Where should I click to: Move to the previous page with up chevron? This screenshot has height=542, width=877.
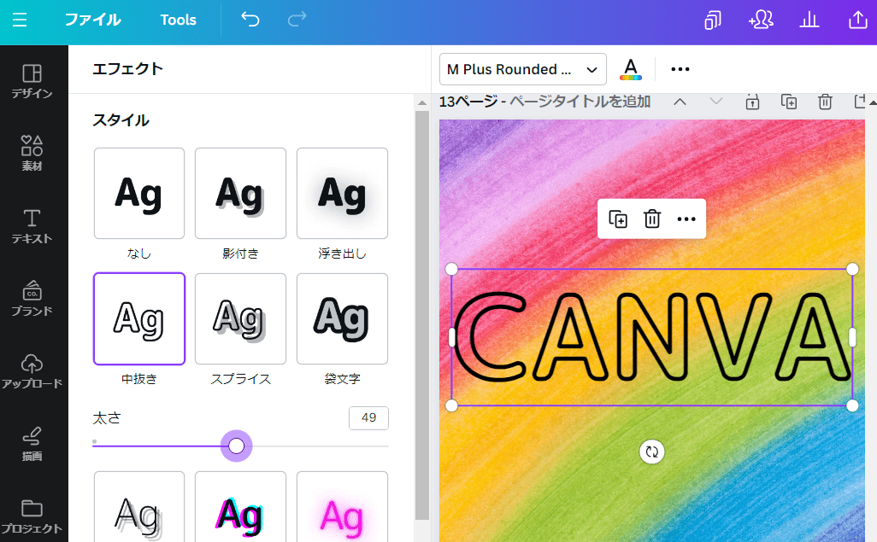click(680, 102)
